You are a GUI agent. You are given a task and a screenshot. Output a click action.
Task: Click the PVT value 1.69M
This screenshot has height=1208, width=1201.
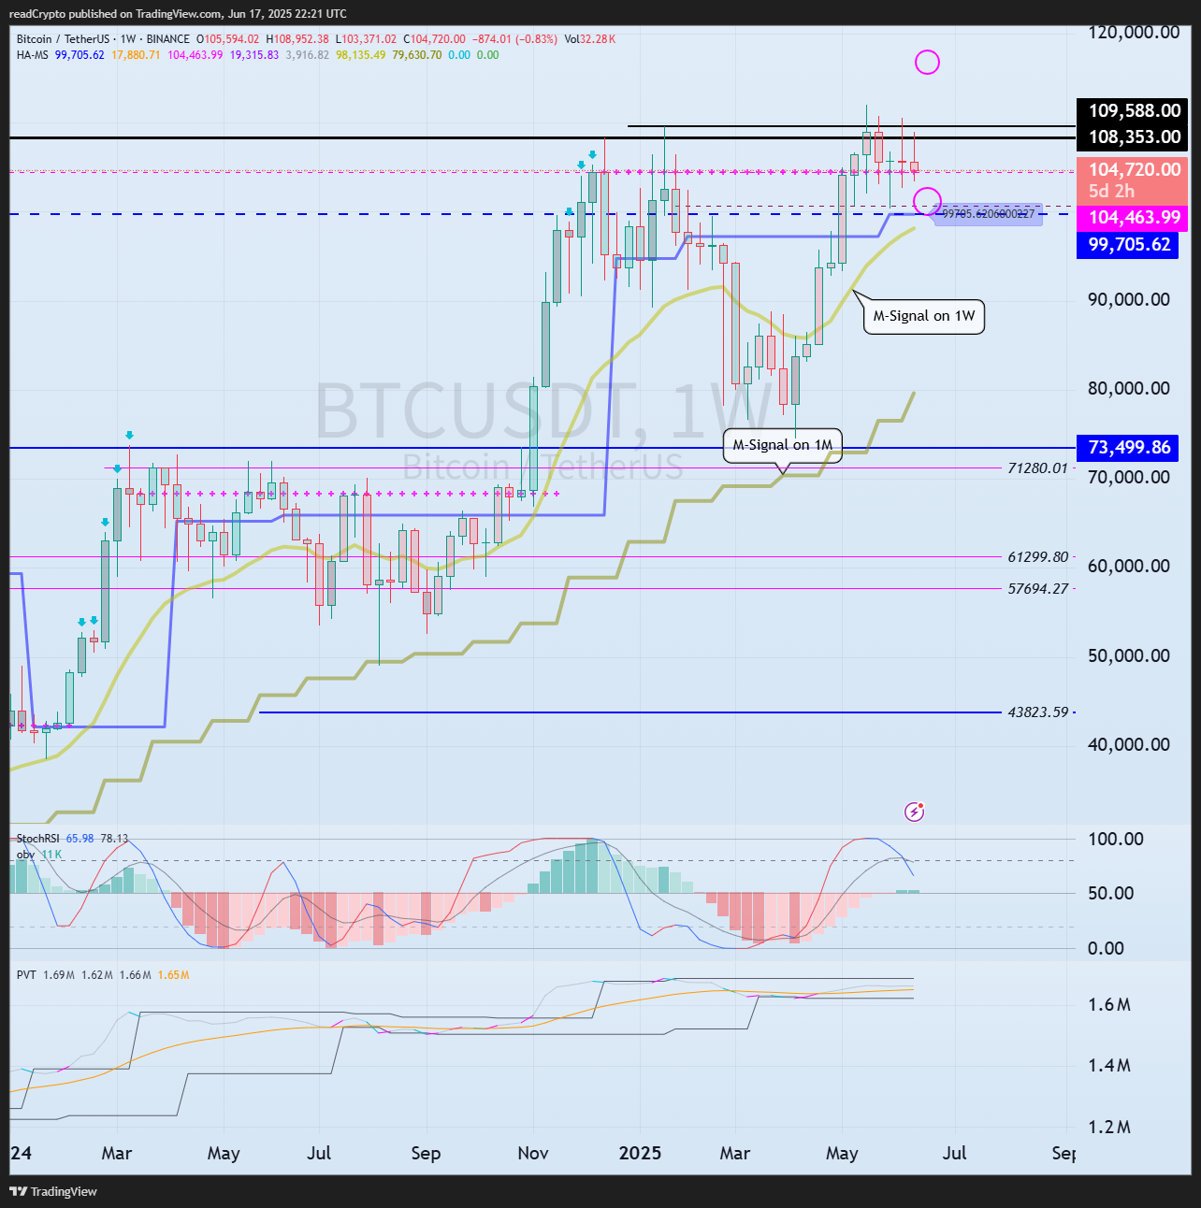pyautogui.click(x=58, y=975)
